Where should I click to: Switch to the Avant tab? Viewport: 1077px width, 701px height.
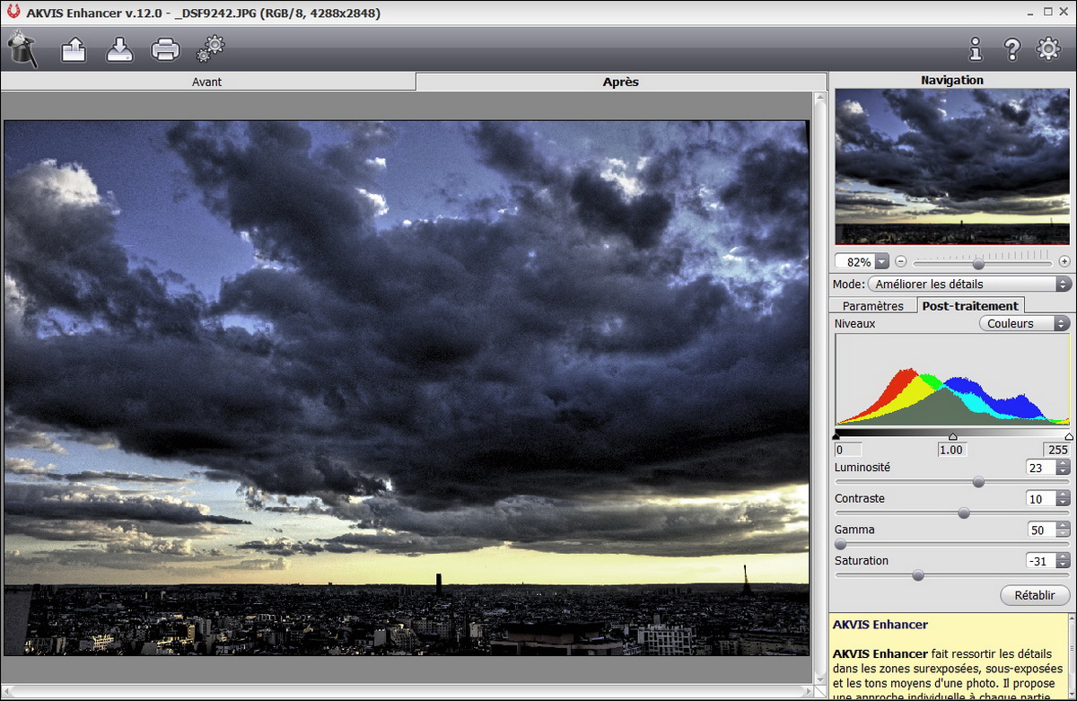[x=207, y=82]
